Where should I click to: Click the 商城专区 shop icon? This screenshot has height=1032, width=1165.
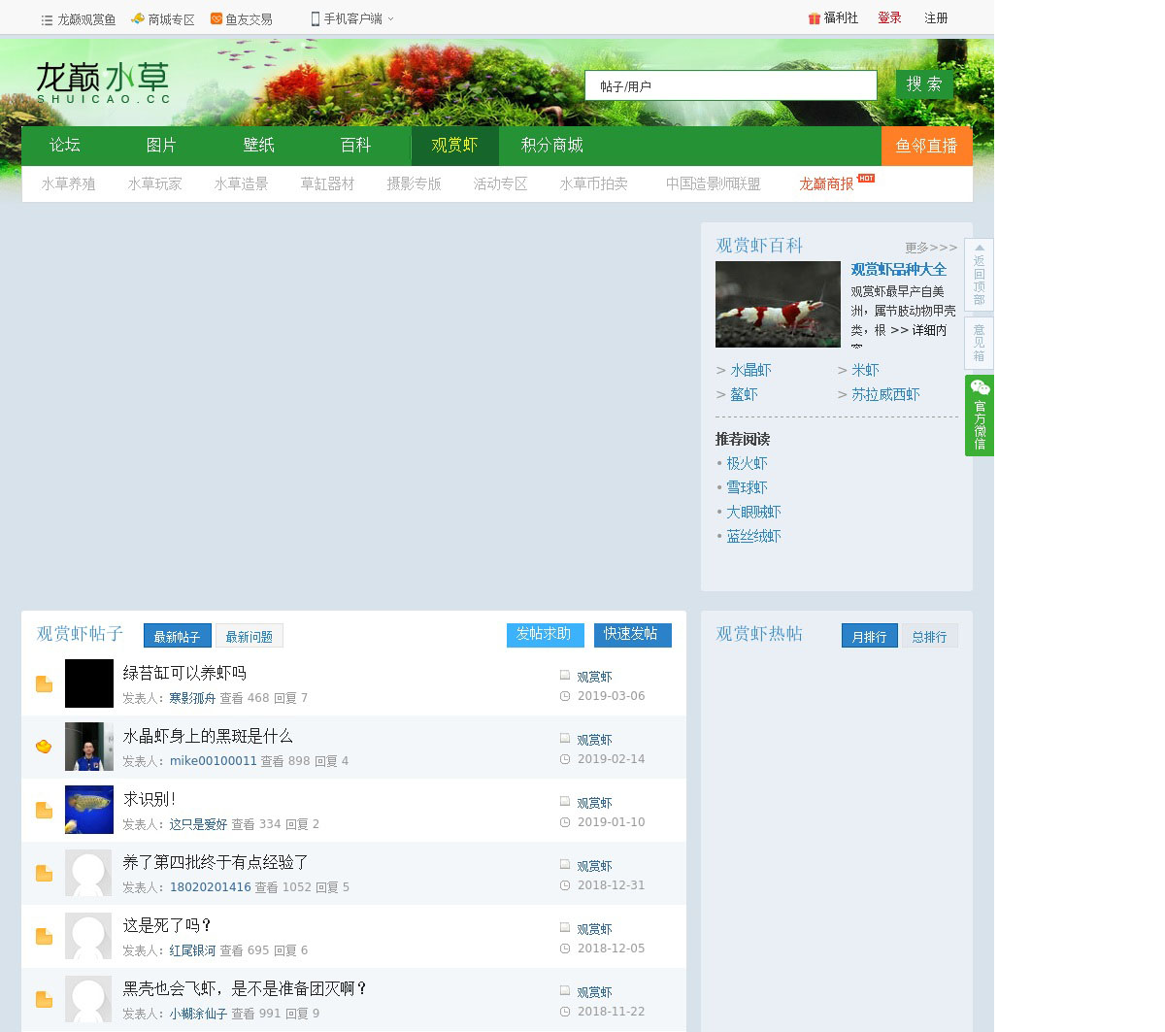138,18
